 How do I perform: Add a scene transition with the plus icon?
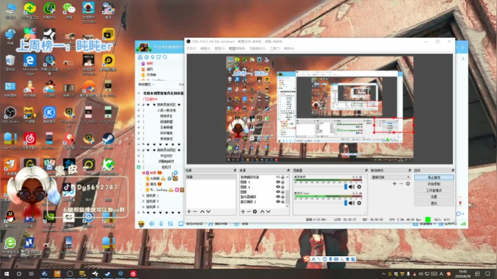pyautogui.click(x=394, y=184)
